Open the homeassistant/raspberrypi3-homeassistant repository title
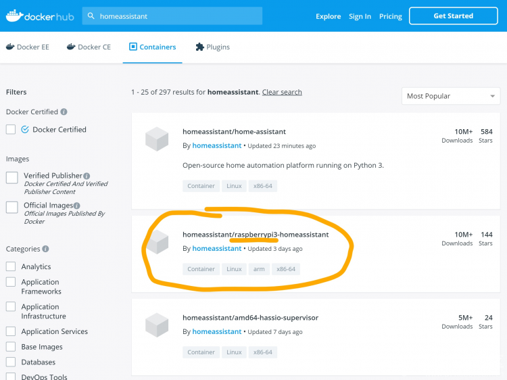The width and height of the screenshot is (507, 380). (x=256, y=235)
